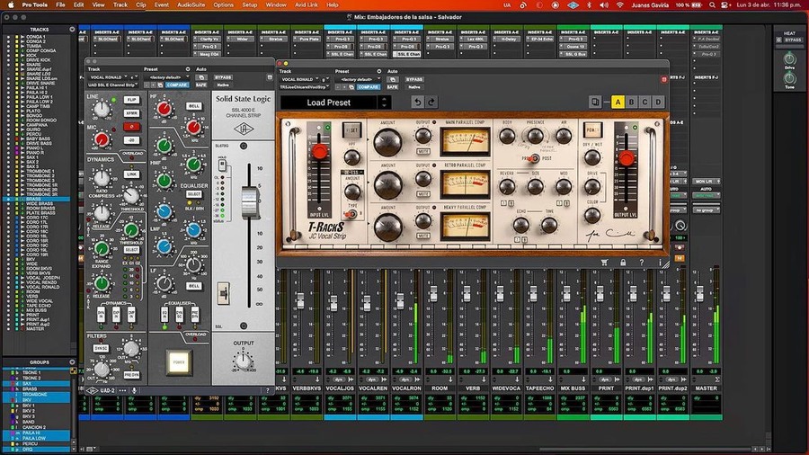Open the AudioSuite menu

(191, 4)
